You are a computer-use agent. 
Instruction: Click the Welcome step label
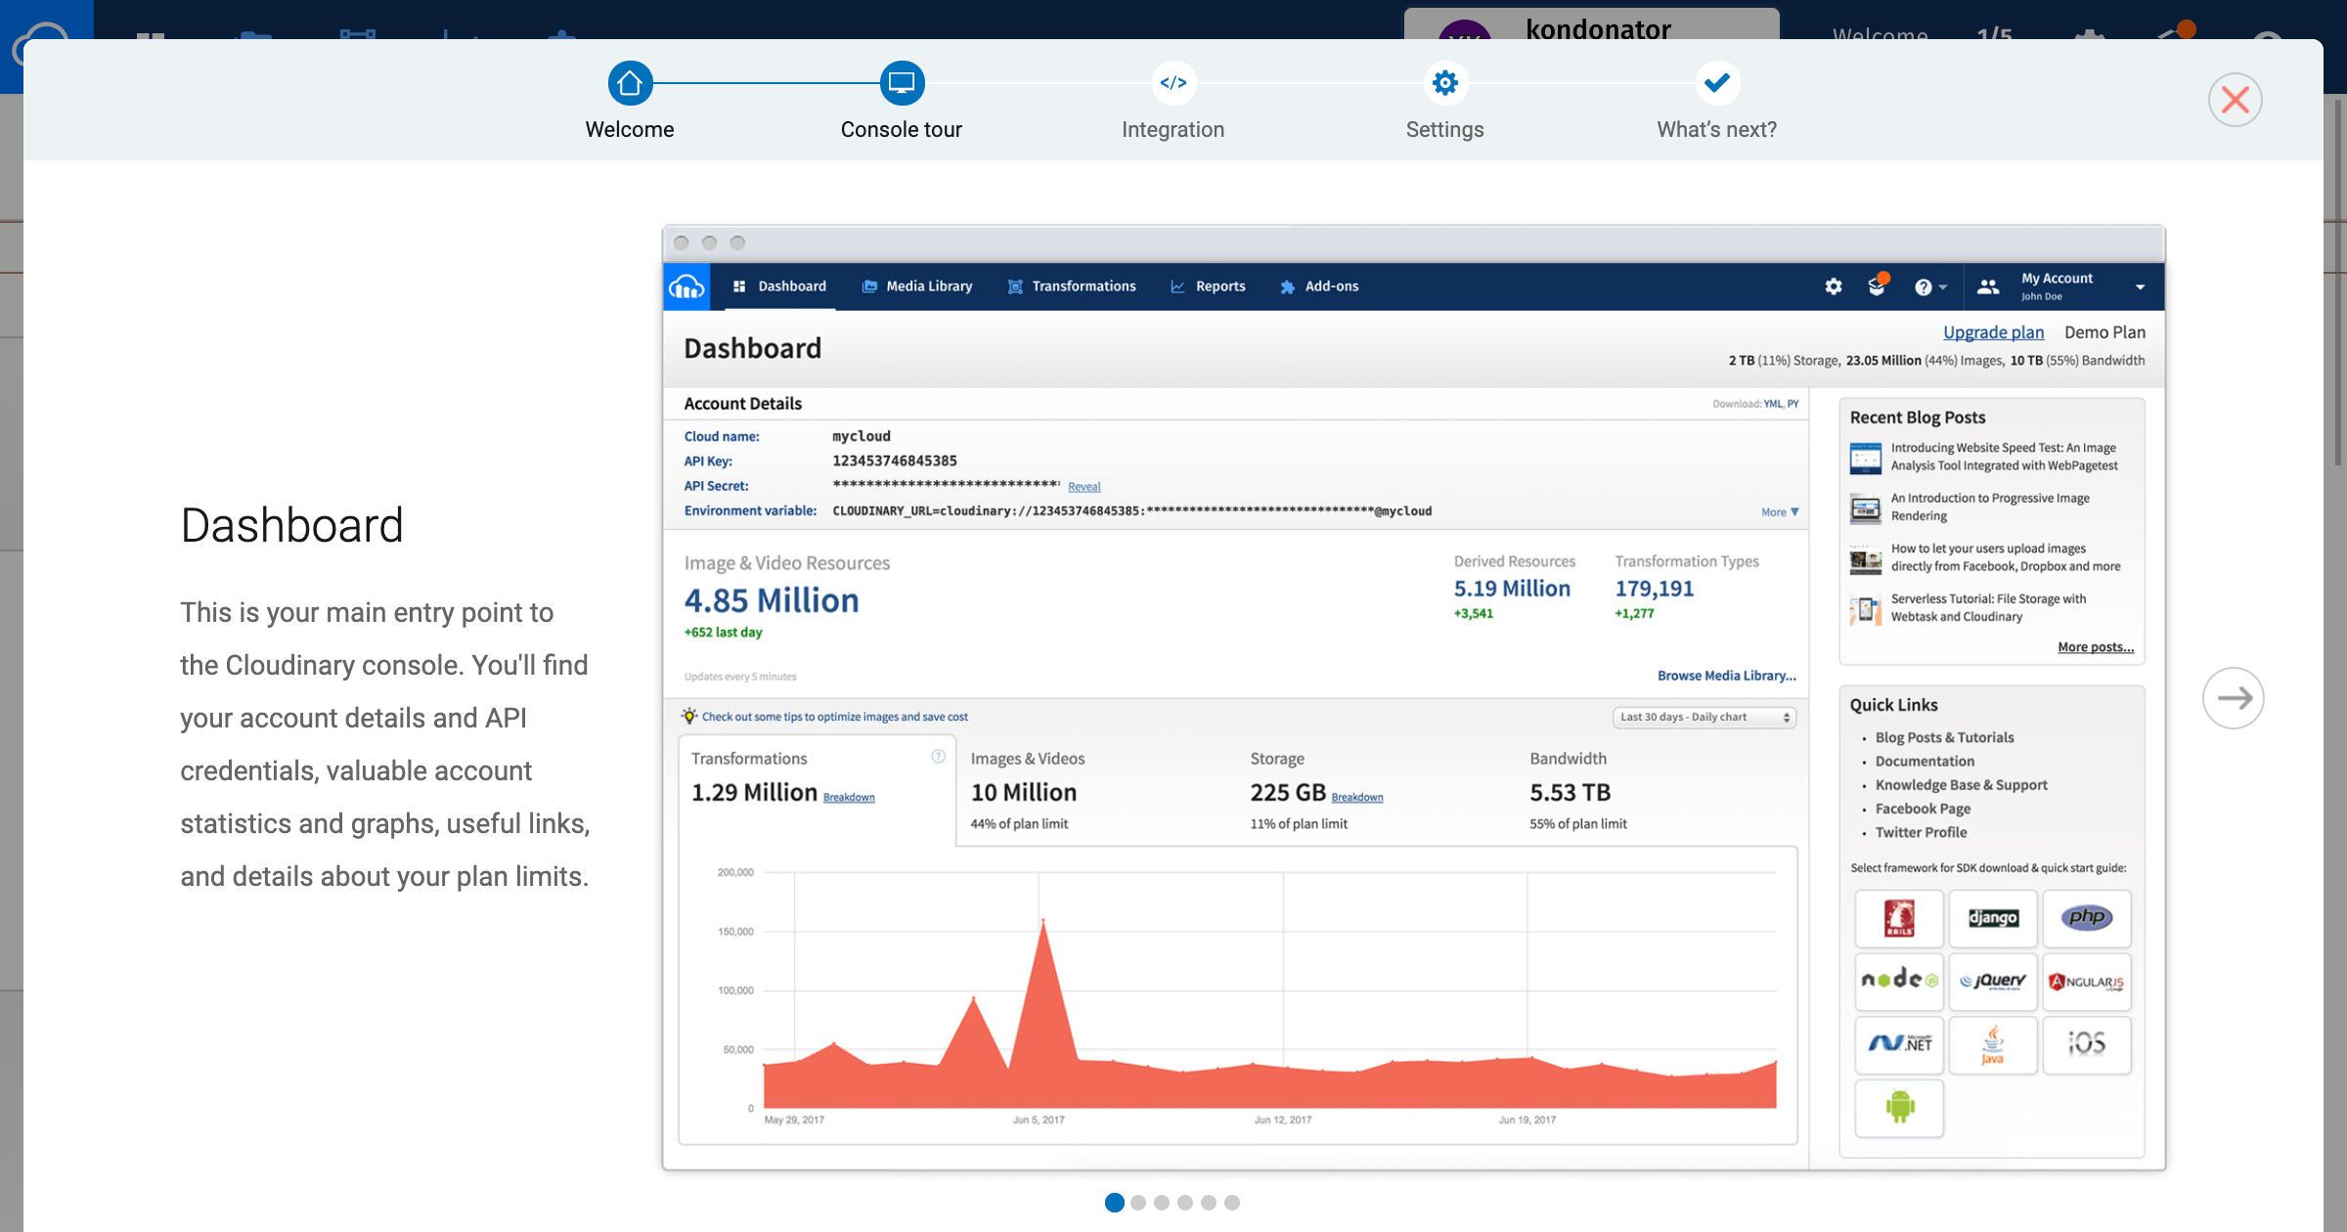click(x=630, y=130)
